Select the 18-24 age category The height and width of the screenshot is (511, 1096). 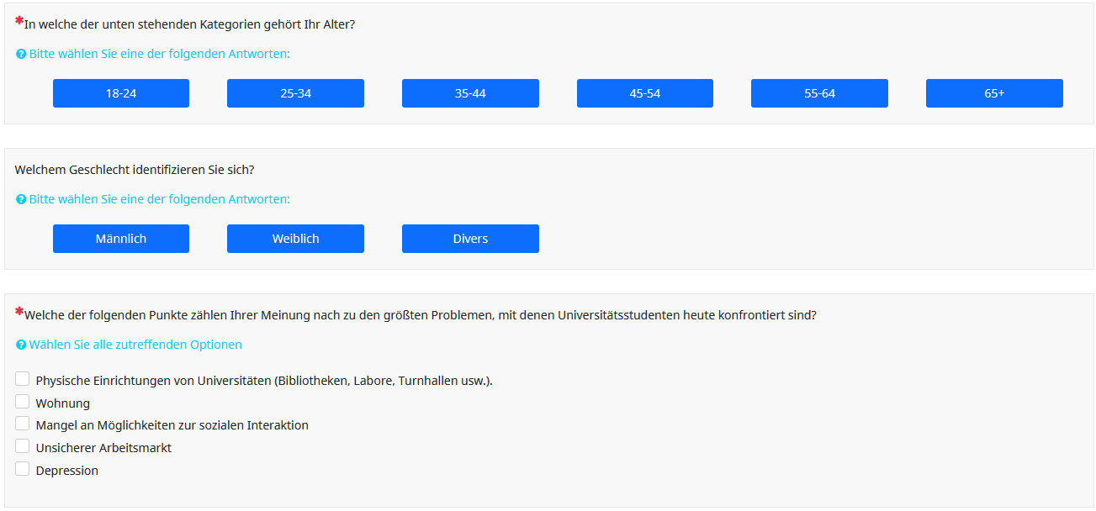pos(121,93)
